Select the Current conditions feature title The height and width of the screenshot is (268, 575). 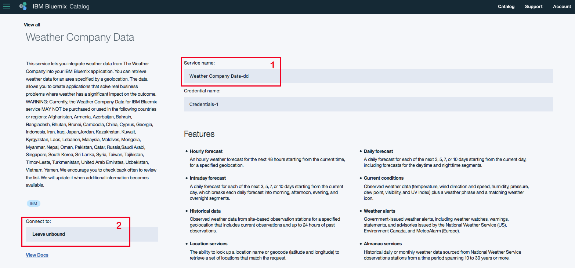point(384,178)
